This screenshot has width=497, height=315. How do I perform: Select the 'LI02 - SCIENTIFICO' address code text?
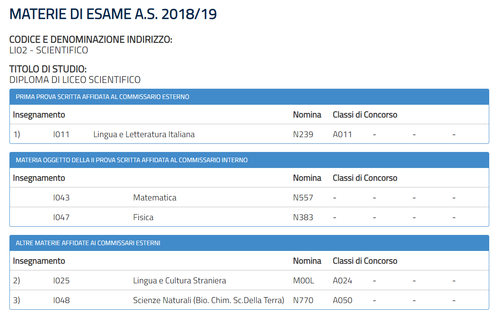(48, 51)
